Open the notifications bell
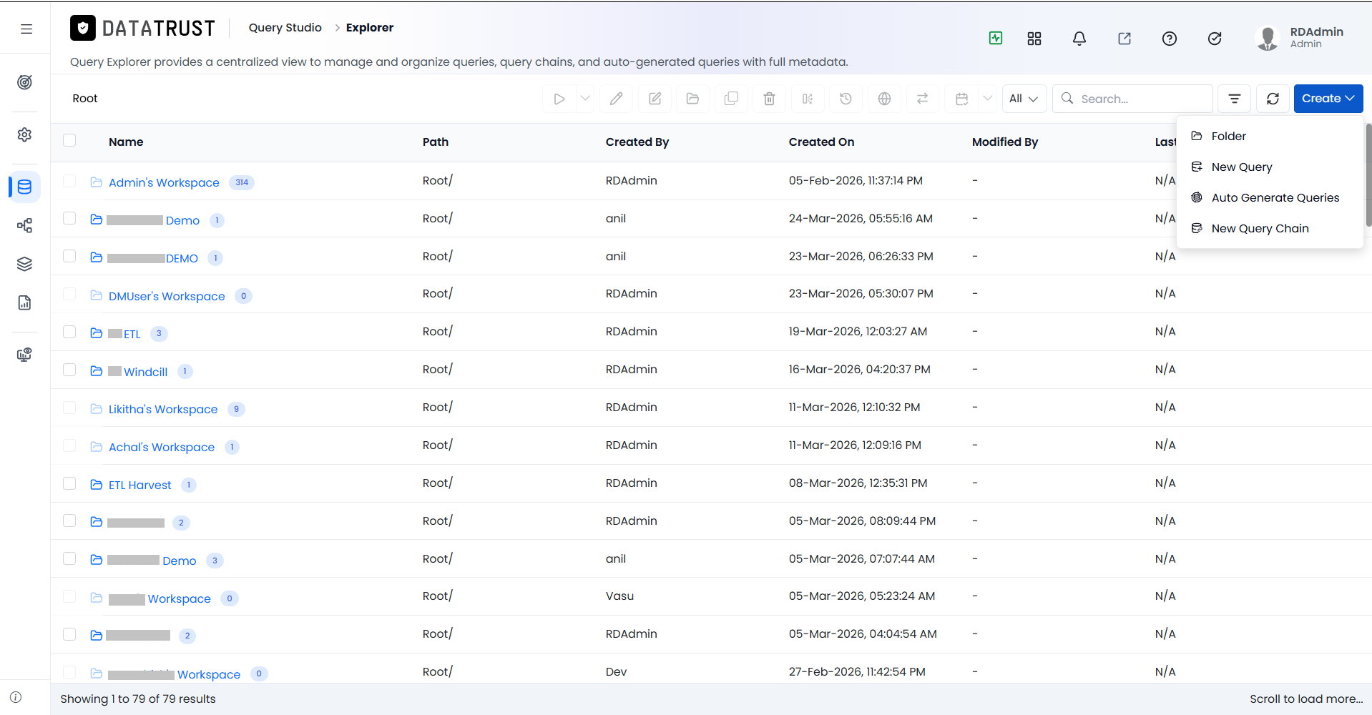 (1079, 39)
